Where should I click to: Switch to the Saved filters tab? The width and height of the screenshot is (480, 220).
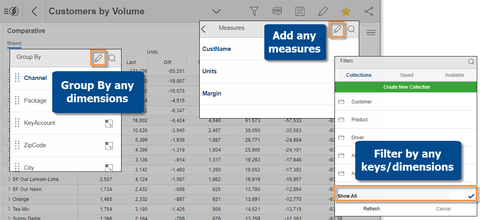406,75
